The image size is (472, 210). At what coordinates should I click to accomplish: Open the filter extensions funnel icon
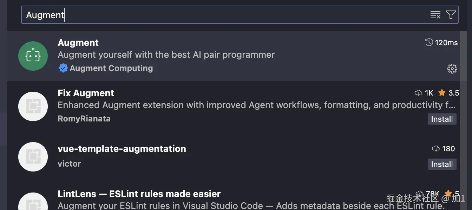point(451,15)
